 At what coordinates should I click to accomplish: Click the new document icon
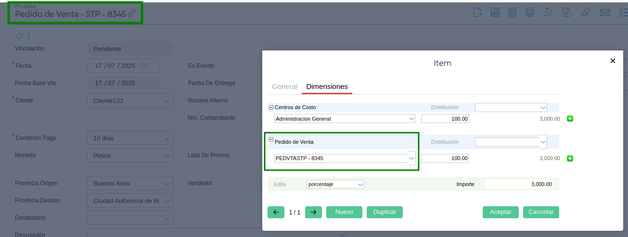click(477, 12)
